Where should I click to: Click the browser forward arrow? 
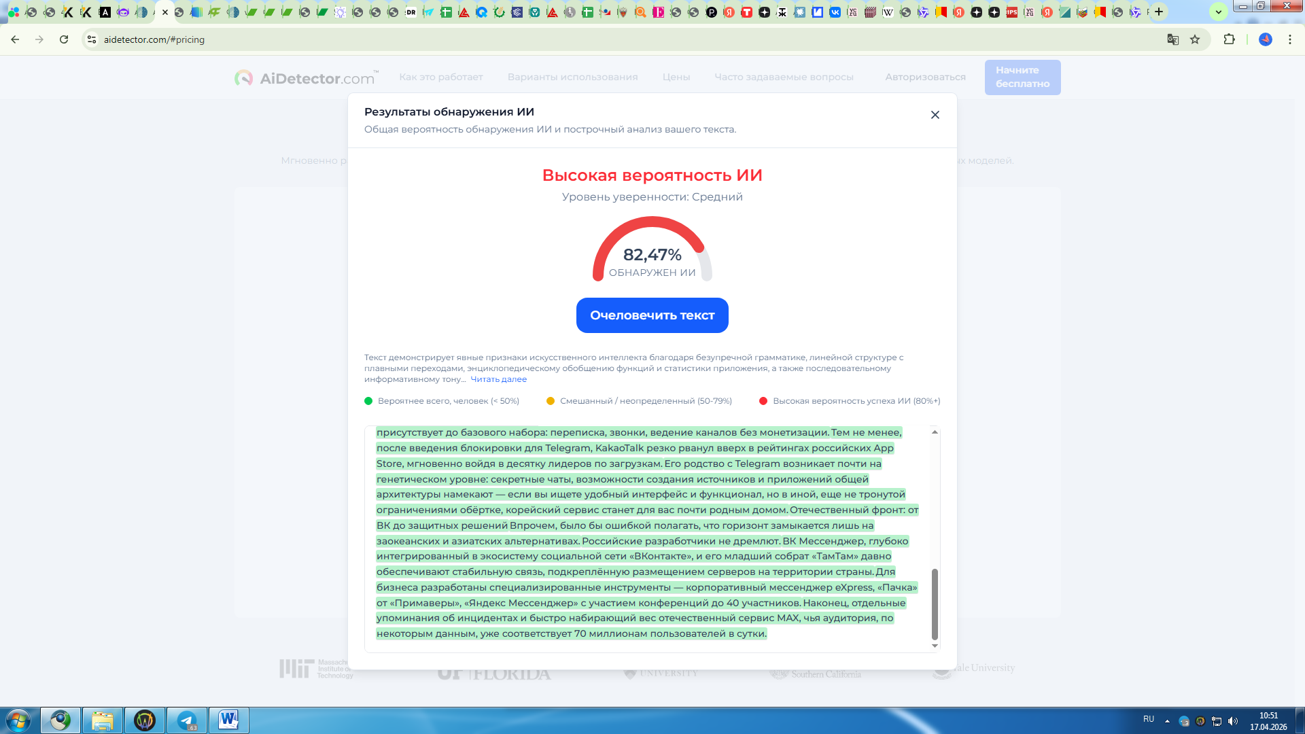click(x=39, y=39)
